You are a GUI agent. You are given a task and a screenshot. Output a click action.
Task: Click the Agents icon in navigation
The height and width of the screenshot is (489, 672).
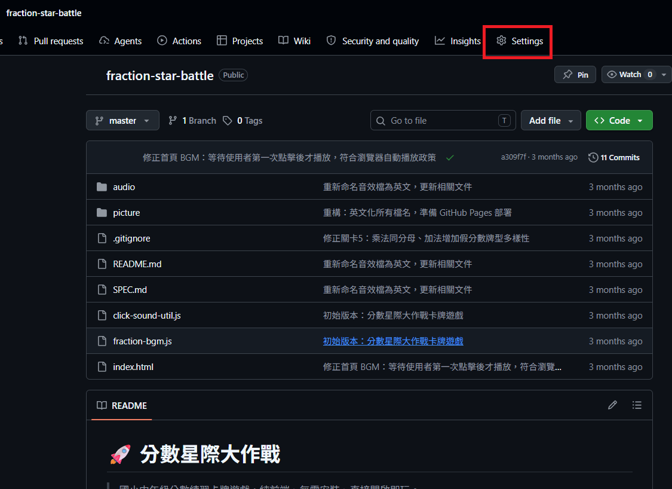click(104, 40)
